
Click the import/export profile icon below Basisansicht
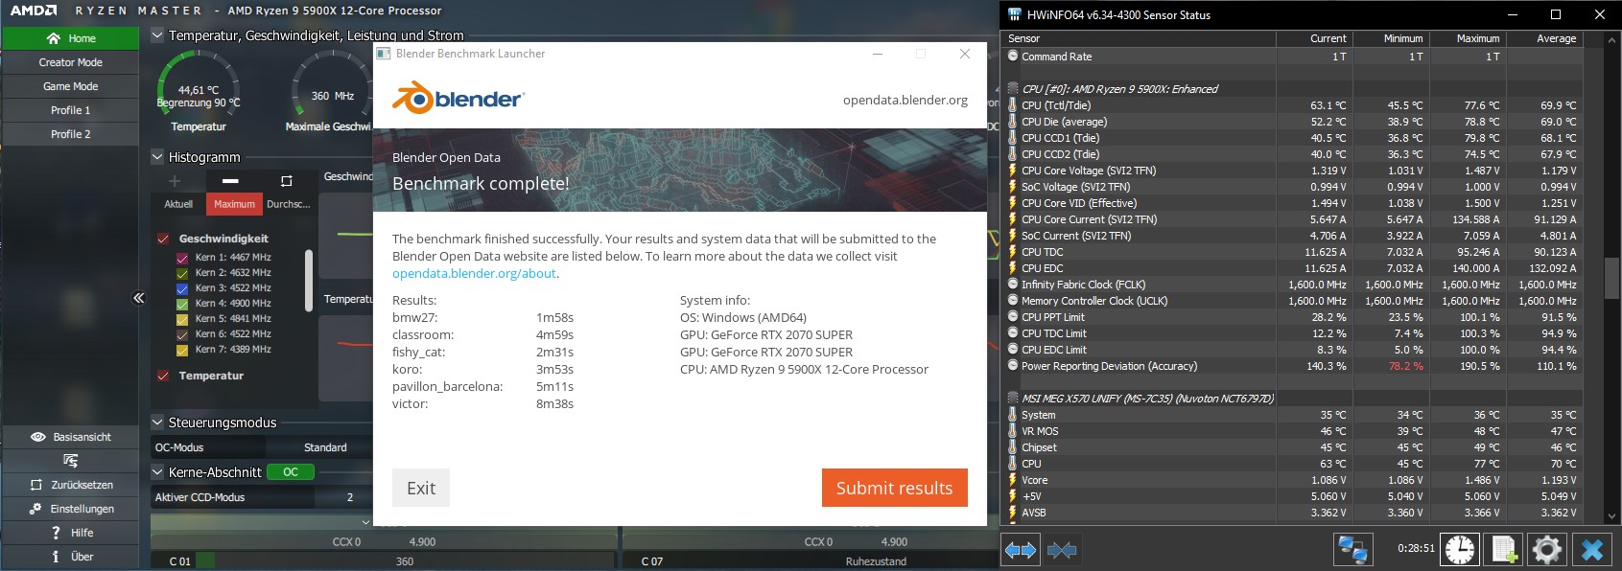coord(70,461)
